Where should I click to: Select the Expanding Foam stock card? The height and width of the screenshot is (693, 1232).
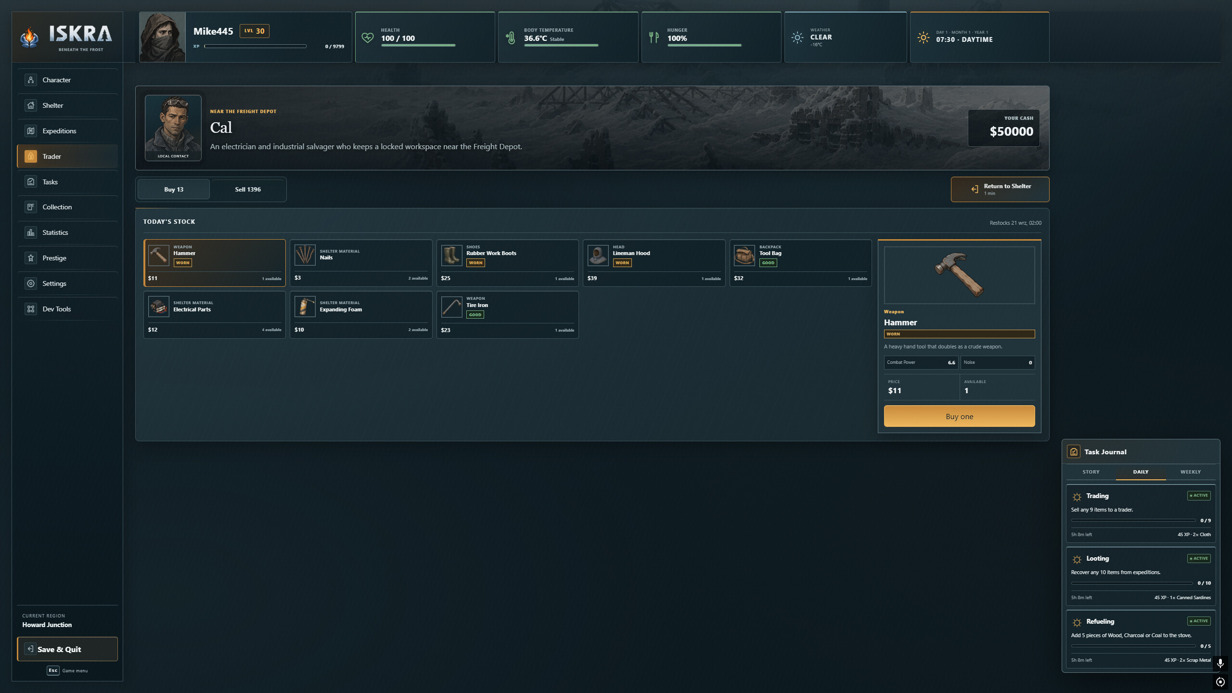[361, 315]
